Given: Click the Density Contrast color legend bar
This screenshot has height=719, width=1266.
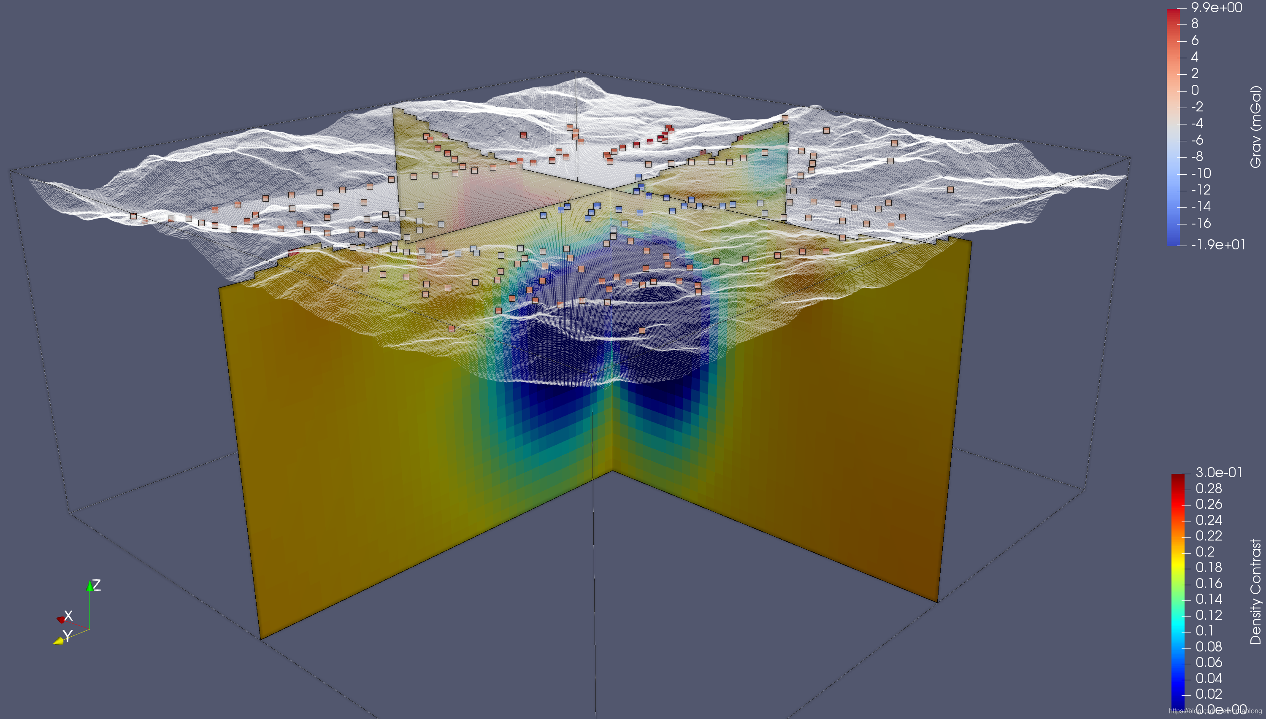Looking at the screenshot, I should coord(1178,592).
